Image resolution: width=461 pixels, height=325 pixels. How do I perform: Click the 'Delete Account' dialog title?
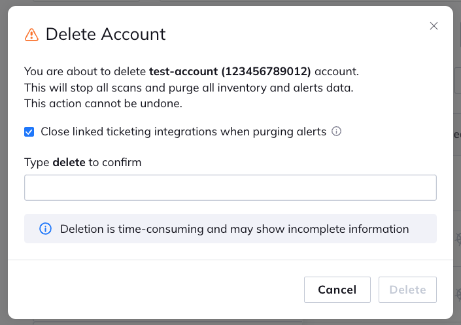(105, 34)
